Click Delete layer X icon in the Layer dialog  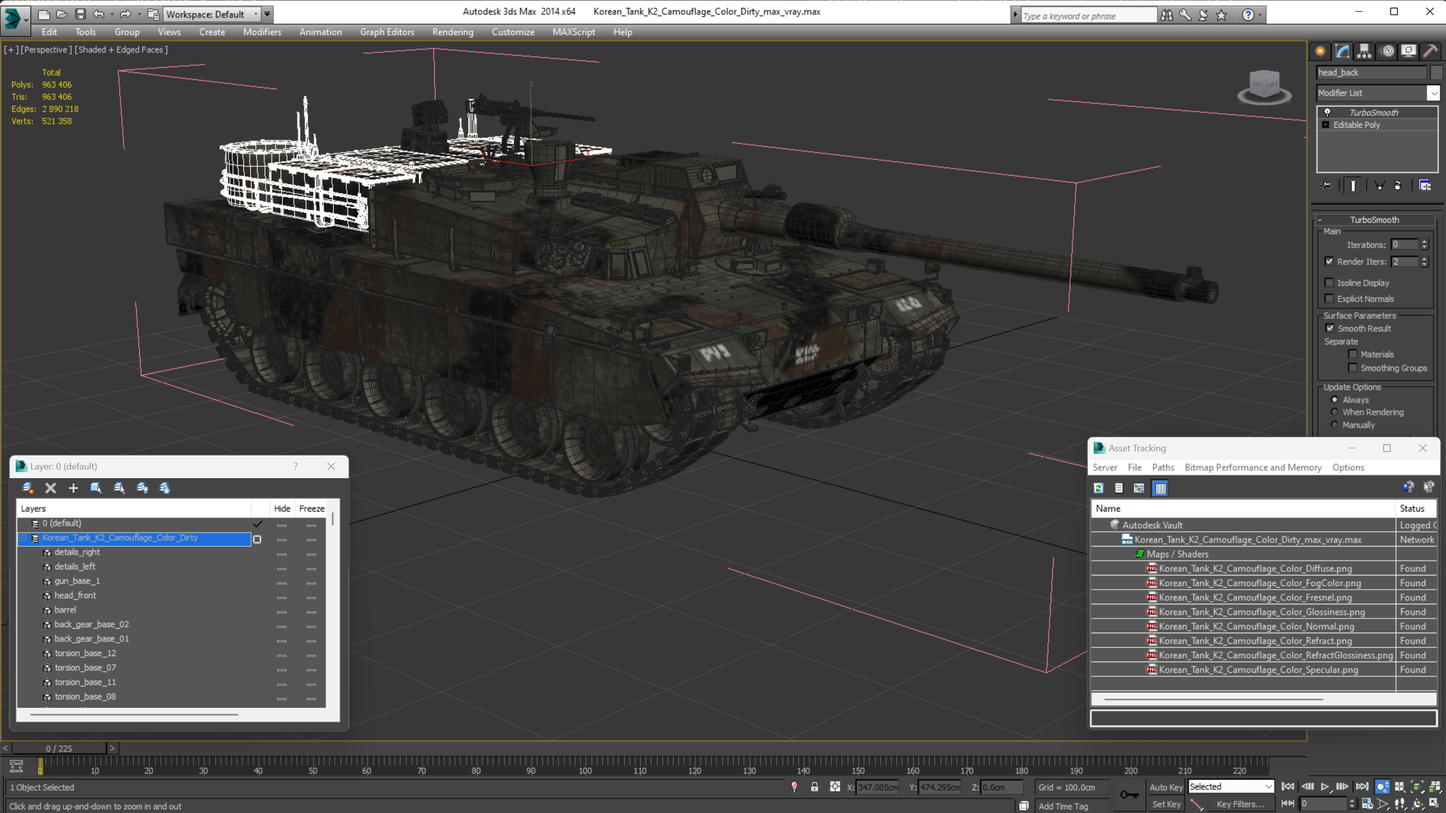[x=51, y=488]
